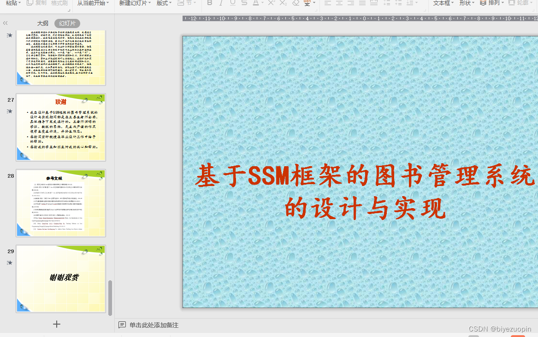Start slideshow with 从当前开始
Screen dimensions: 538x337
[x=91, y=3]
